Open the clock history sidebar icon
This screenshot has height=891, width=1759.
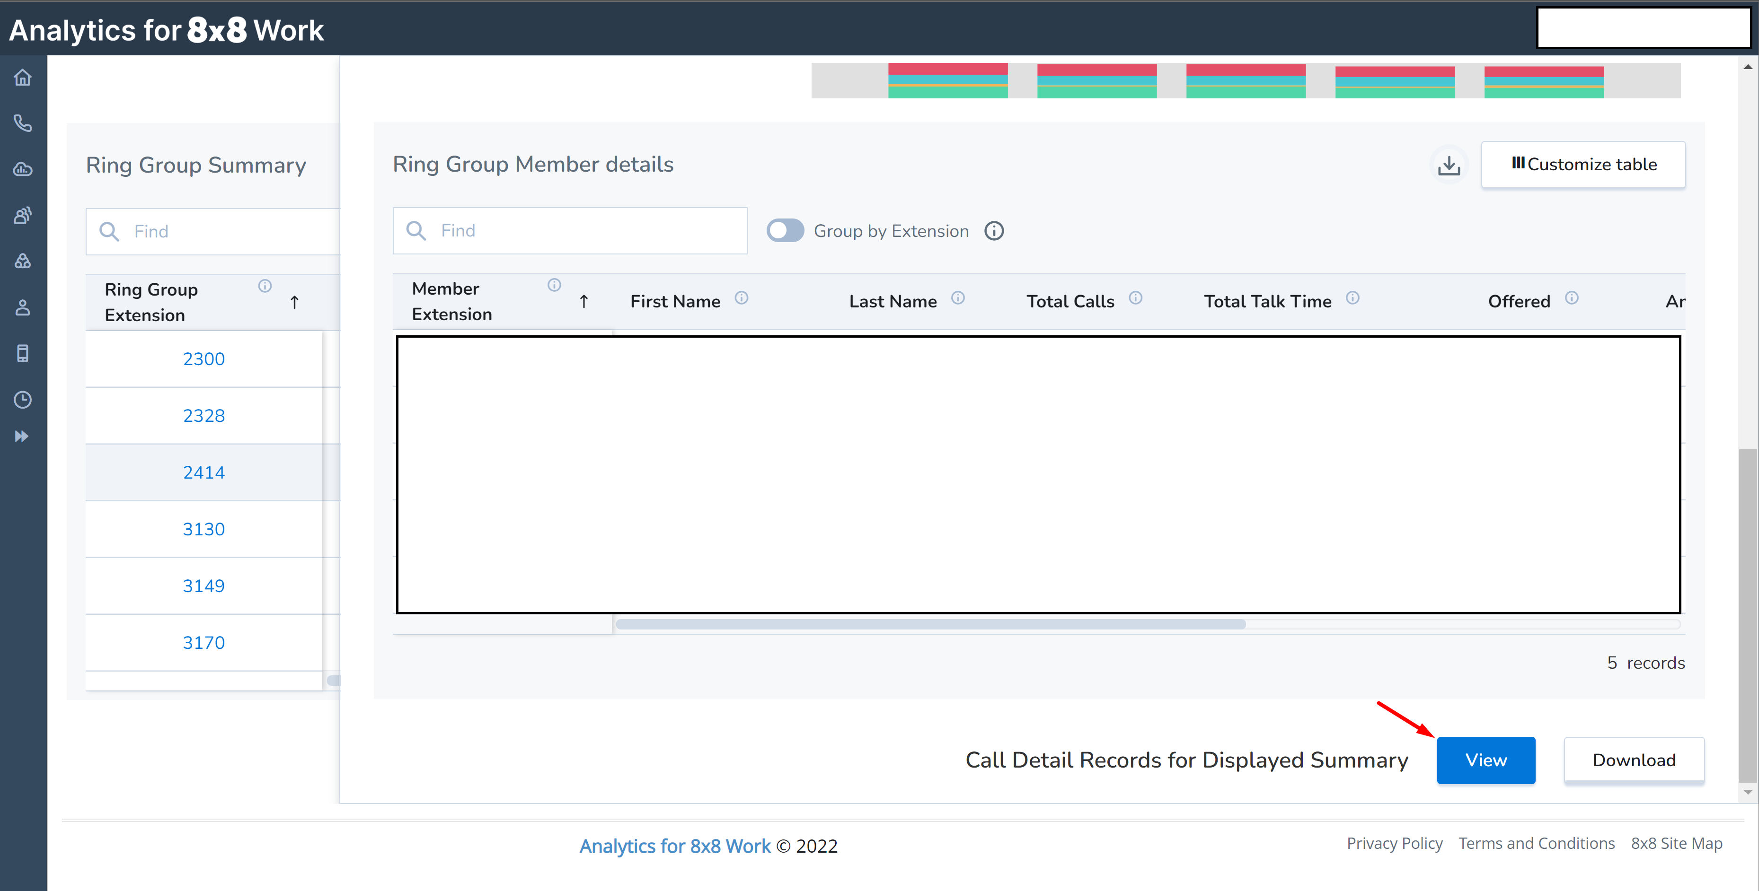pyautogui.click(x=23, y=399)
